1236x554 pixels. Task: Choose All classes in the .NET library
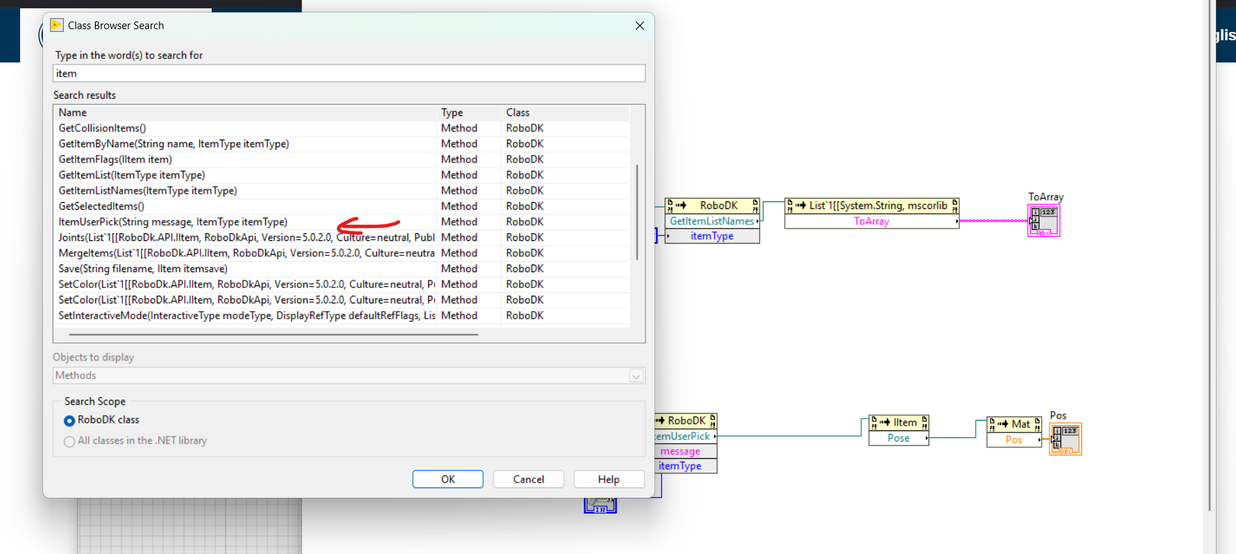[69, 442]
